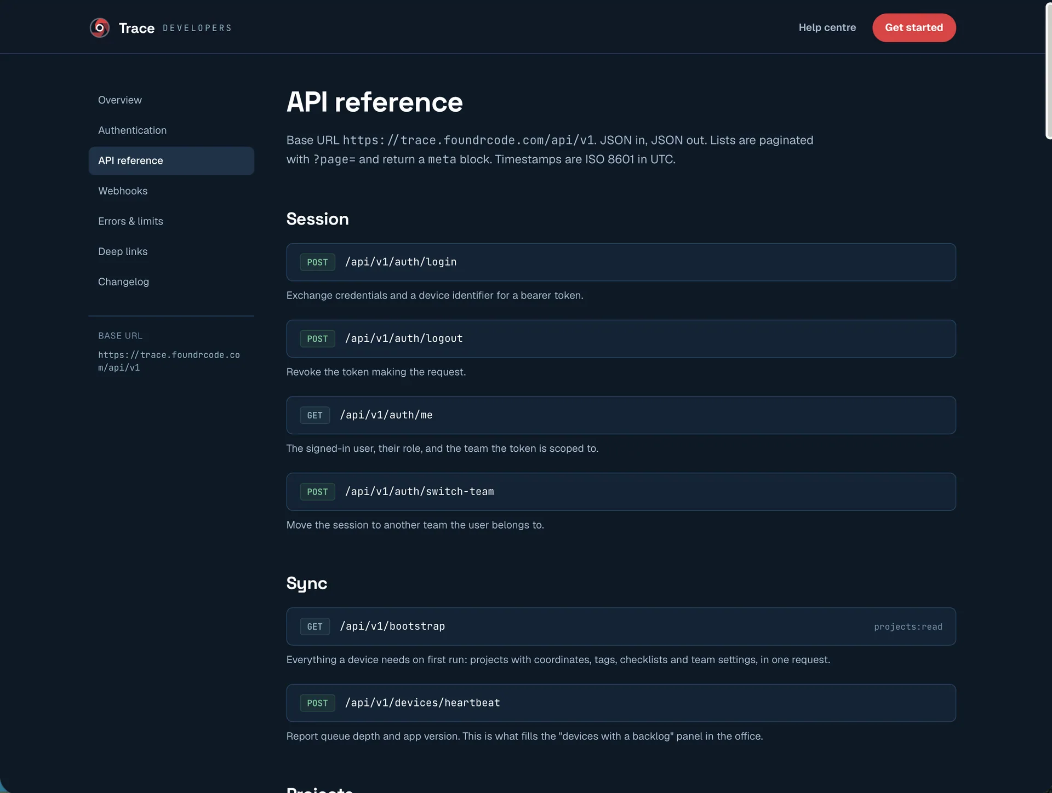1052x793 pixels.
Task: Click the Get started button
Action: (914, 27)
